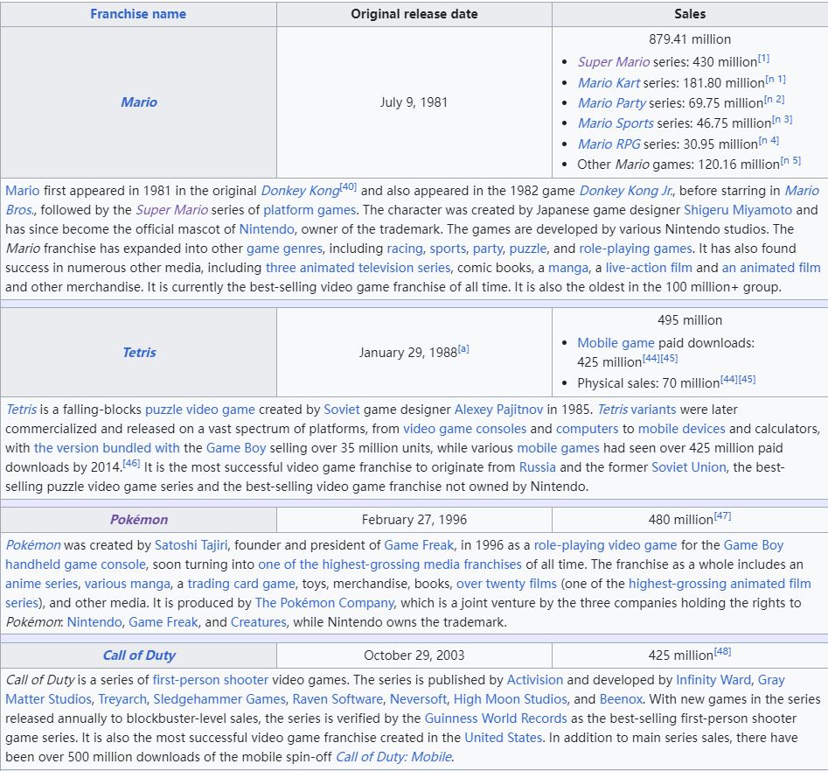Follow citation [40] after Donkey Kong
828x771 pixels.
tap(349, 186)
